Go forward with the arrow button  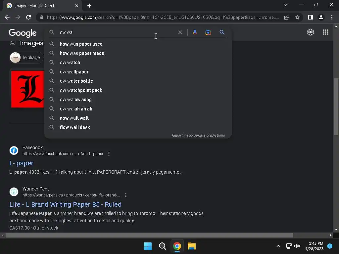[x=18, y=17]
